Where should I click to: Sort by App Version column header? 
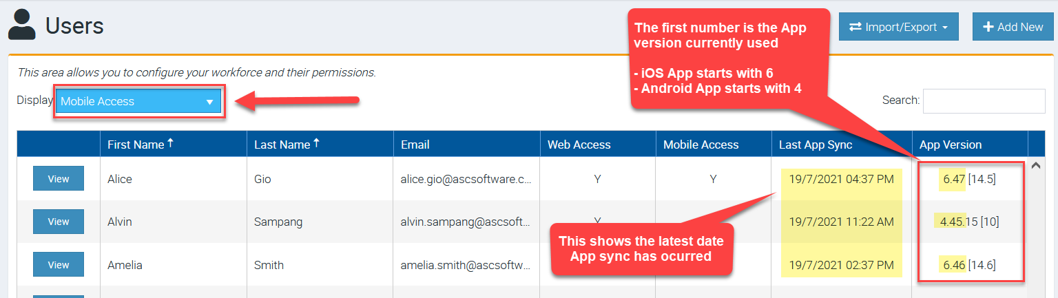(x=951, y=145)
